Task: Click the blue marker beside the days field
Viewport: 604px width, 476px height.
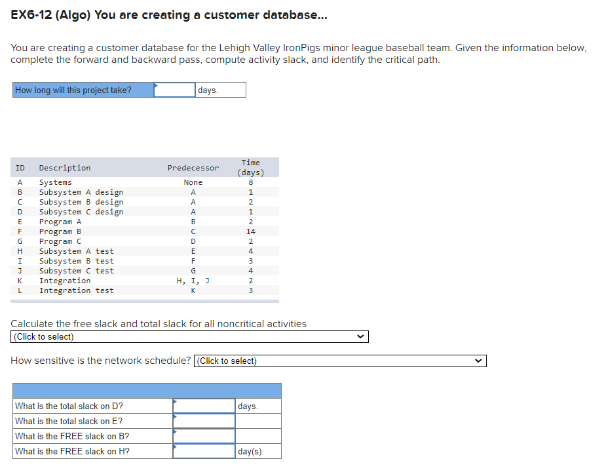Action: [155, 85]
